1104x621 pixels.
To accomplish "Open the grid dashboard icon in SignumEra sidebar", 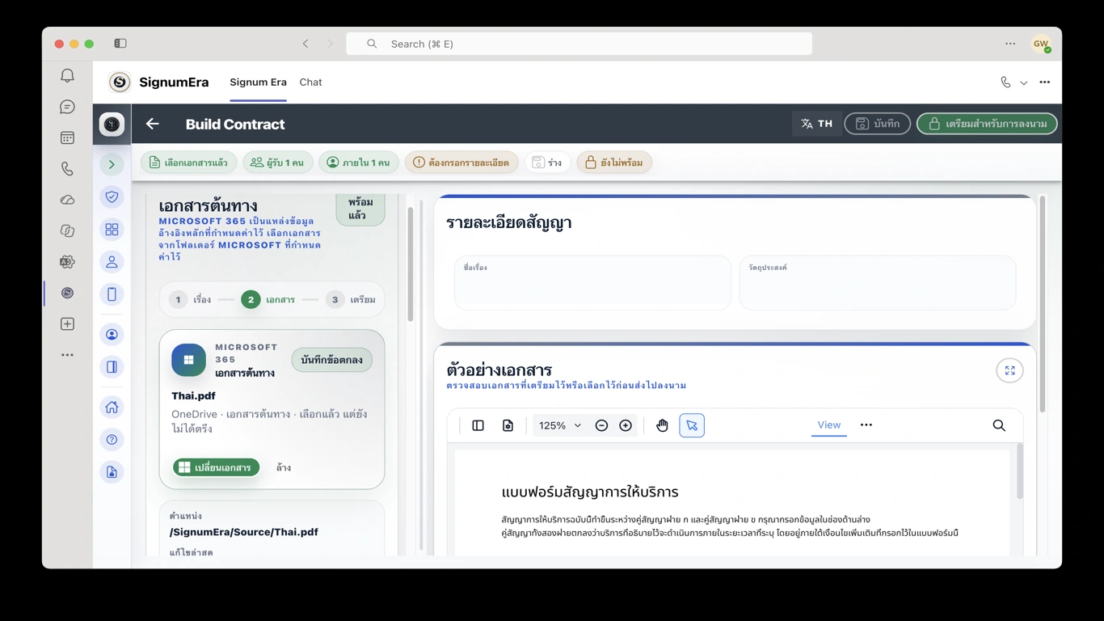I will click(112, 230).
